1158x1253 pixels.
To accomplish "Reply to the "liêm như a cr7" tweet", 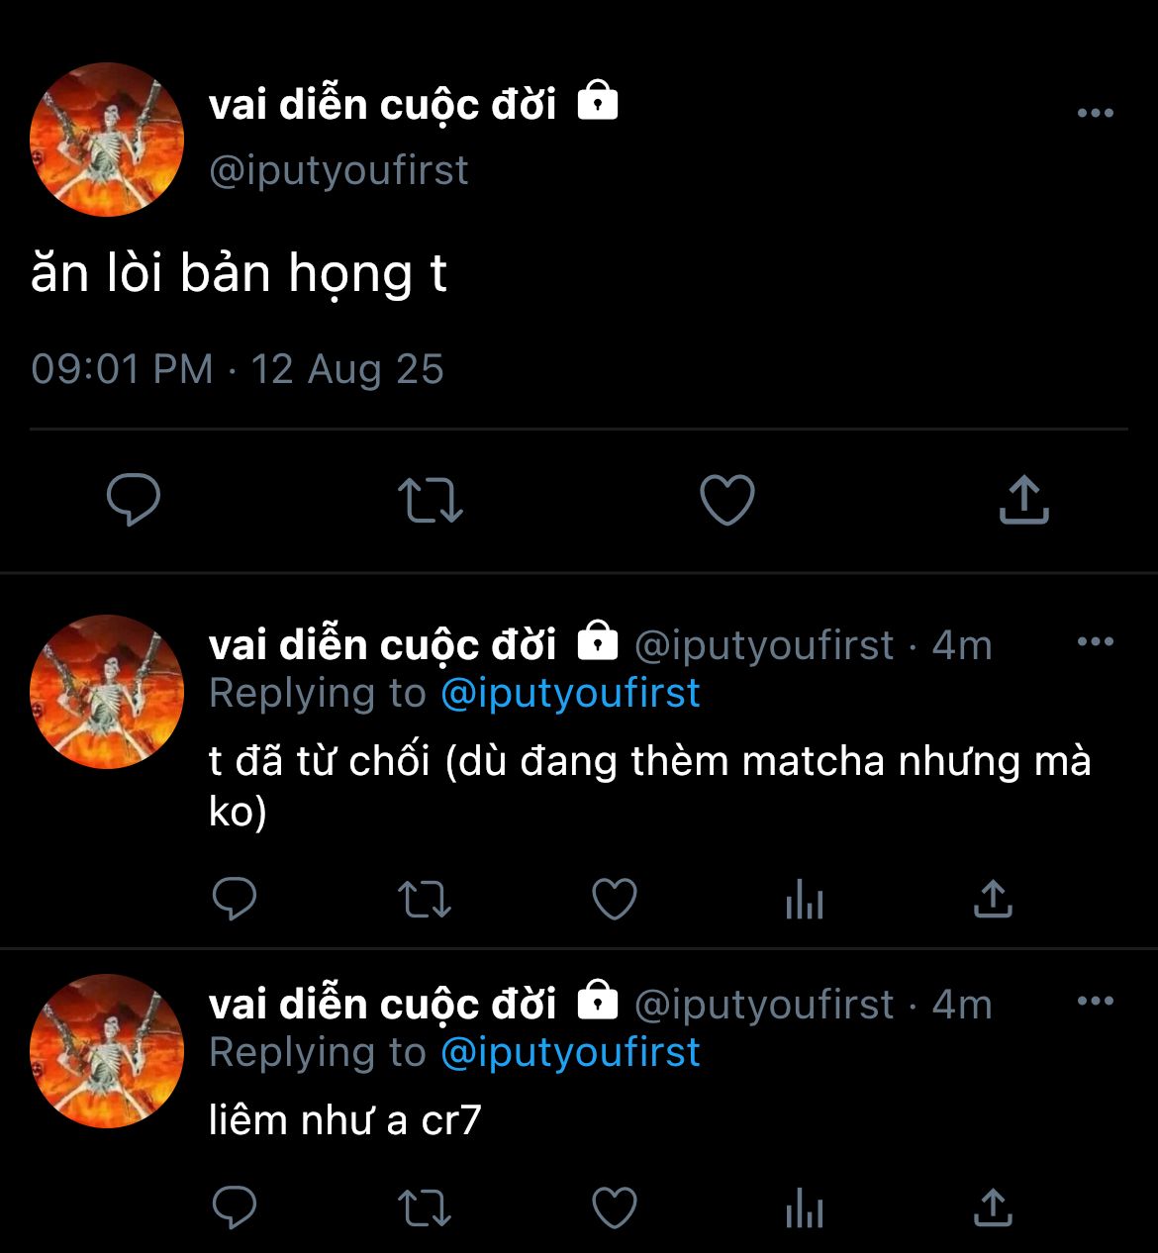I will 235,1207.
